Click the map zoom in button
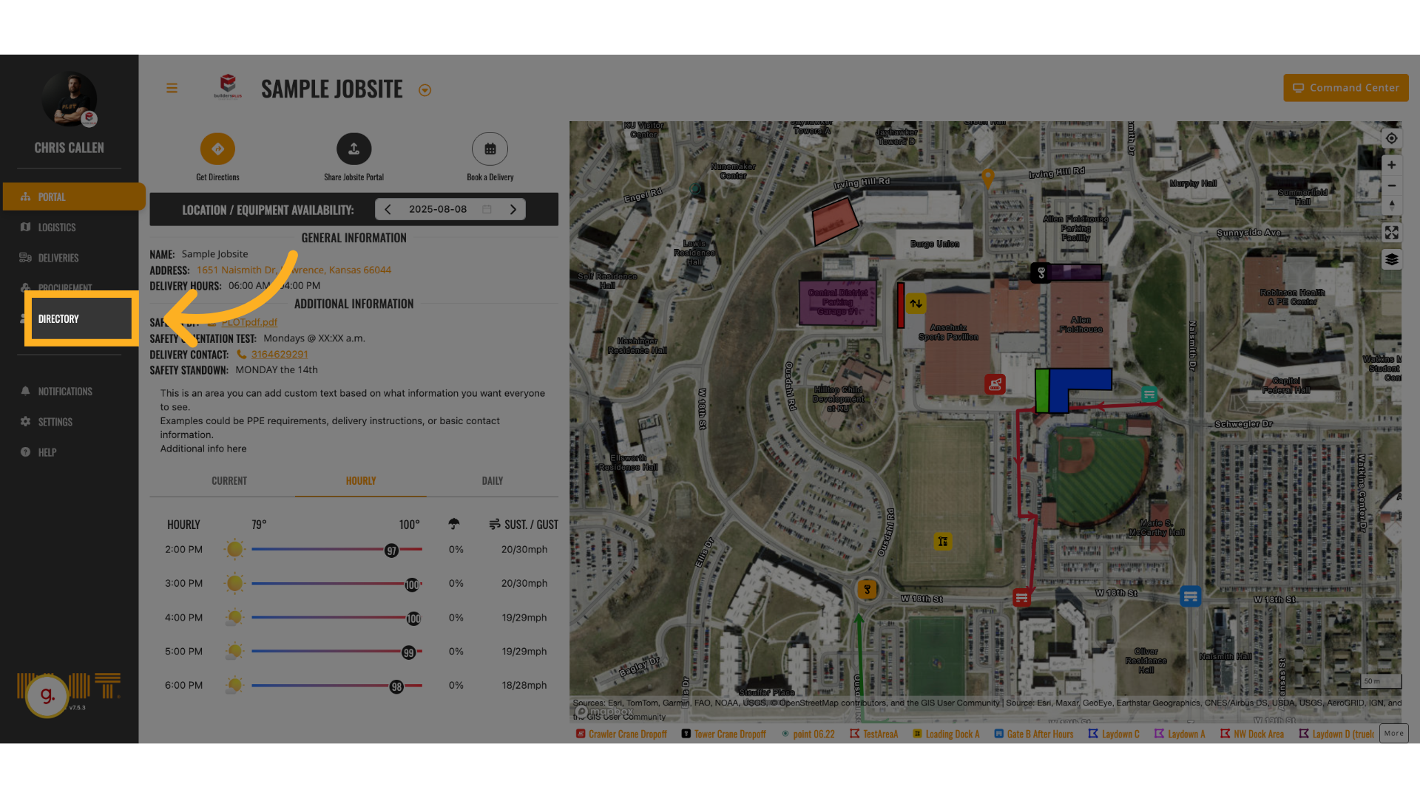The width and height of the screenshot is (1420, 798). [x=1391, y=166]
